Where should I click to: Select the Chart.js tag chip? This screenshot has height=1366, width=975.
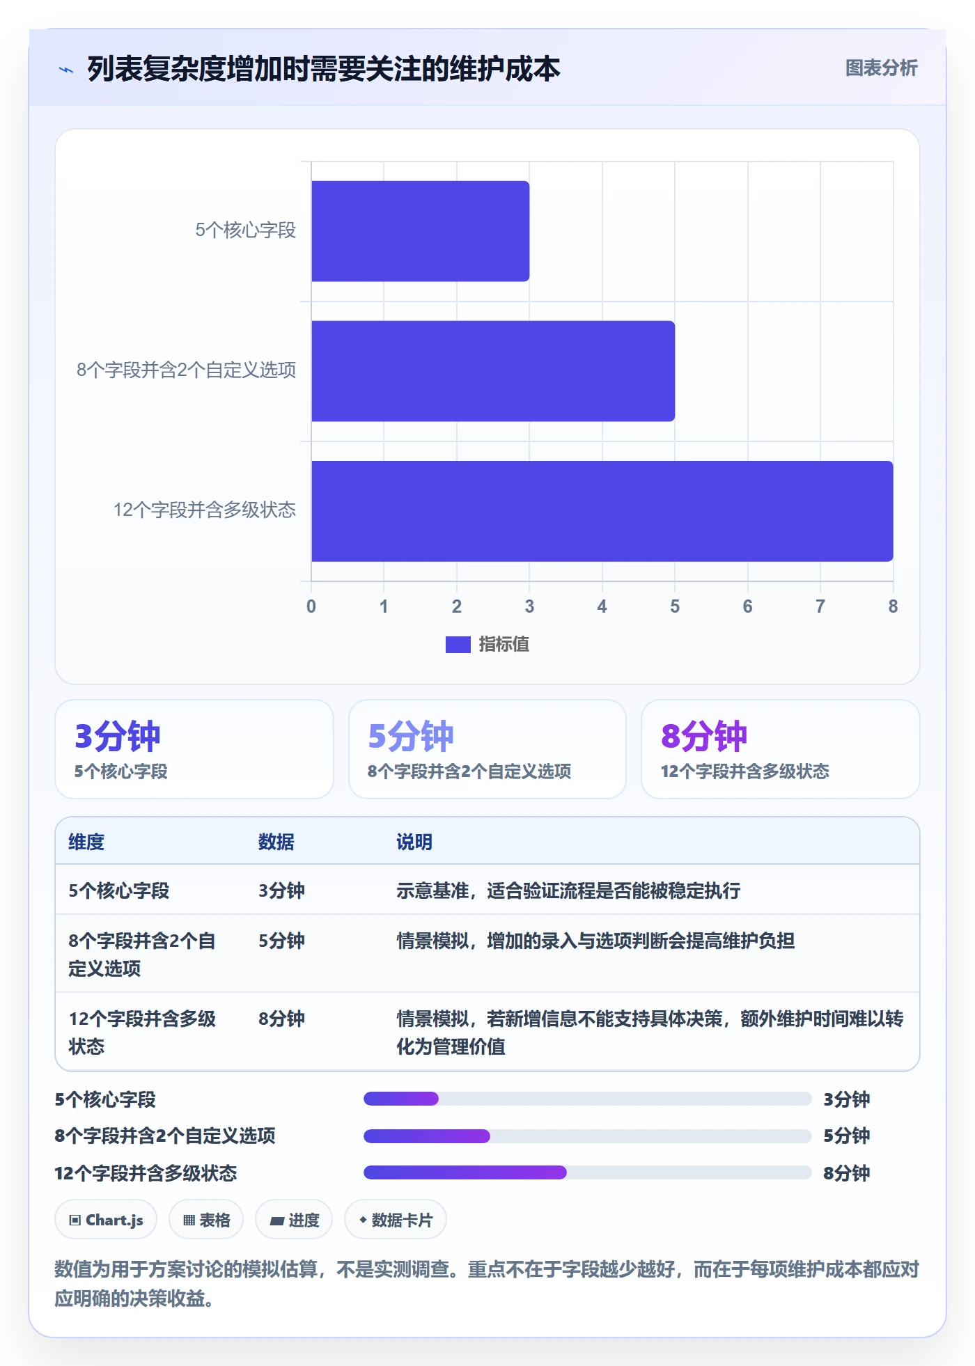pyautogui.click(x=106, y=1220)
